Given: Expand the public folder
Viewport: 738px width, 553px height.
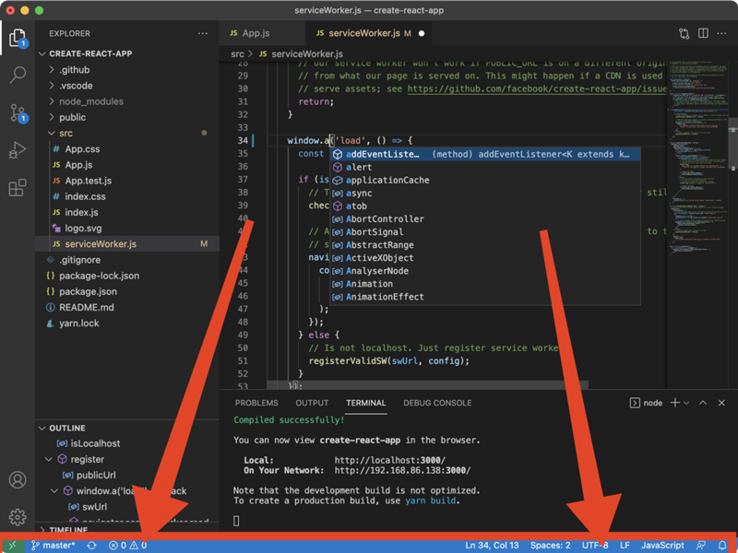Looking at the screenshot, I should [72, 118].
